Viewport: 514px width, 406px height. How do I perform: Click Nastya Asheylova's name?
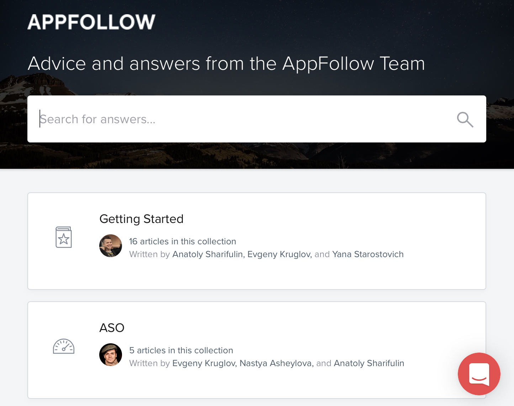pyautogui.click(x=276, y=363)
